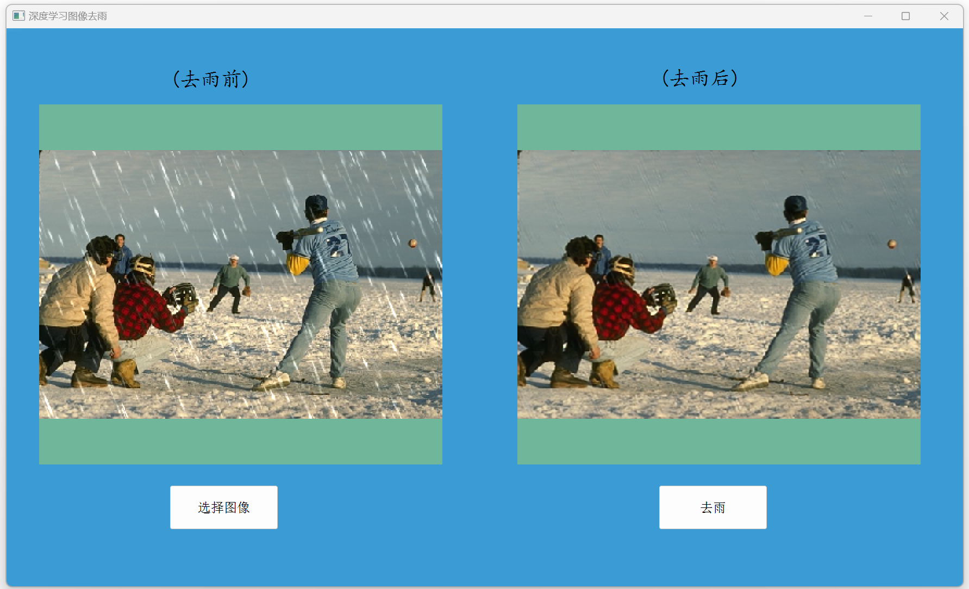Click the window title text 深度学习图像去雨
Viewport: 969px width, 589px height.
68,16
